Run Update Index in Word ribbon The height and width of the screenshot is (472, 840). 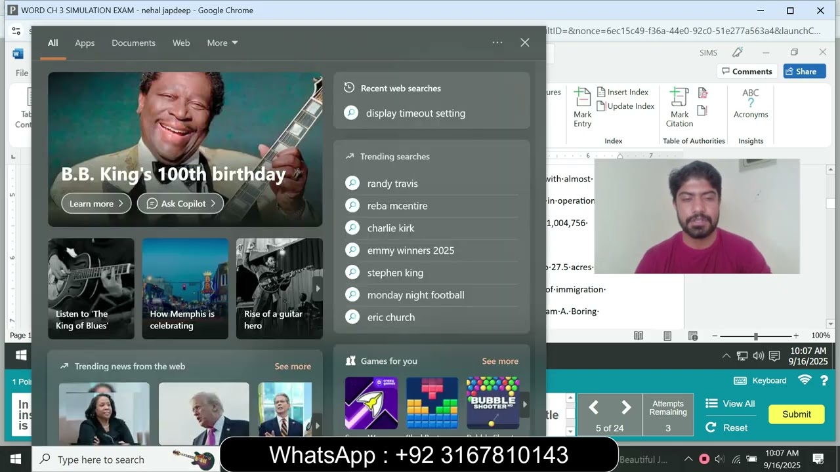click(x=625, y=106)
